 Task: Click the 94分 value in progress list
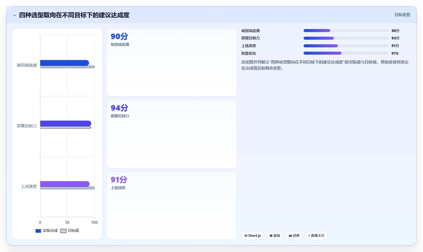tap(395, 38)
